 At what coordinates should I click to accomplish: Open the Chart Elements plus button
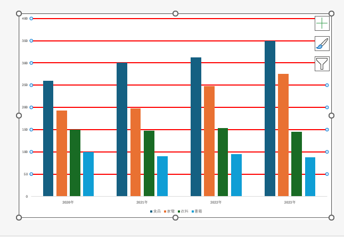pyautogui.click(x=322, y=23)
